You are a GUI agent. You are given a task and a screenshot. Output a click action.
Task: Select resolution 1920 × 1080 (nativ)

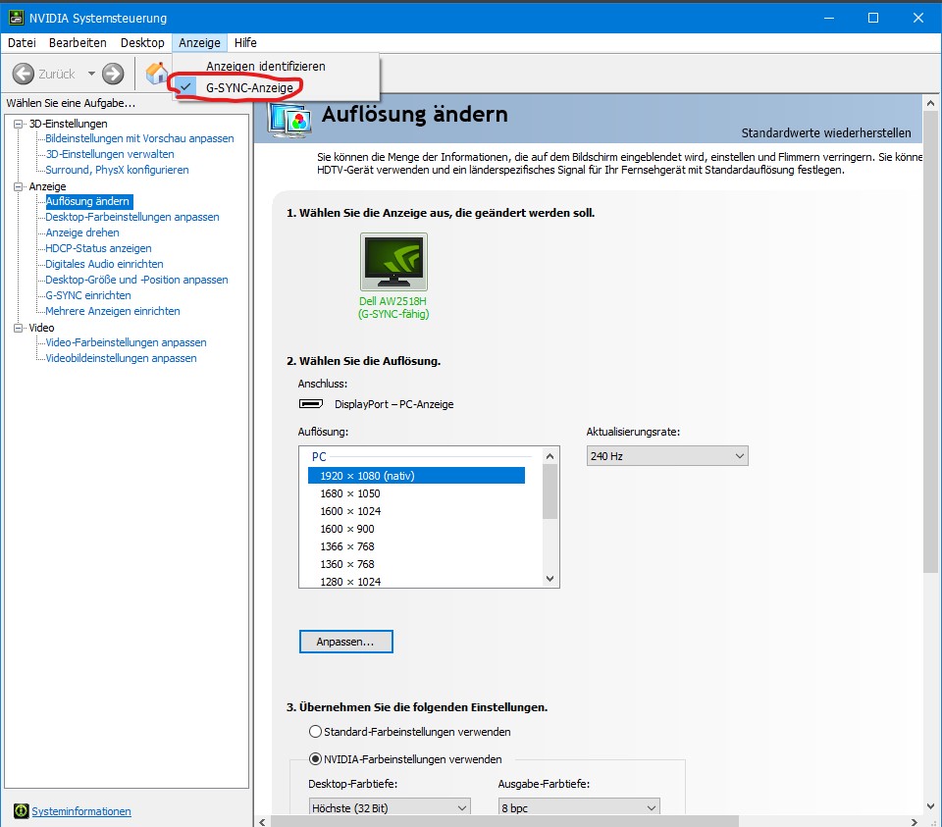tap(416, 476)
